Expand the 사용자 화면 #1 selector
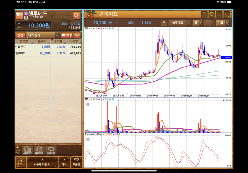Image resolution: width=248 pixels, height=173 pixels. tap(42, 162)
